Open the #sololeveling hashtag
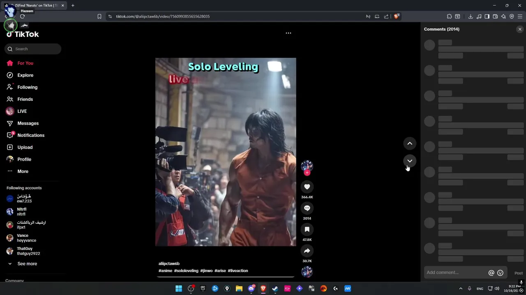Screen dimensions: 526x295 click(x=186, y=271)
